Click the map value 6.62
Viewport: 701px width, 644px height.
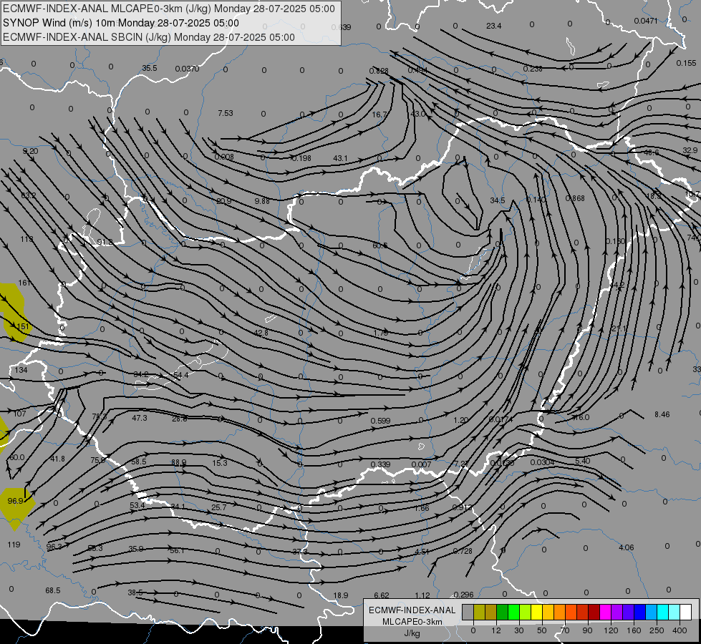tap(382, 595)
